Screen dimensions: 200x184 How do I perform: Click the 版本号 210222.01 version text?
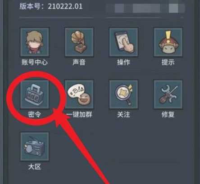(x=51, y=6)
